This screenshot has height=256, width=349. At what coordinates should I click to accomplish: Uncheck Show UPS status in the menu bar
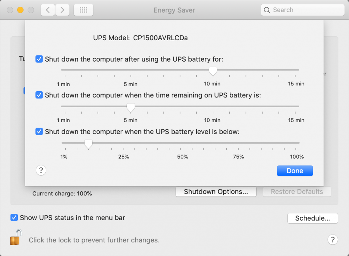(x=14, y=218)
